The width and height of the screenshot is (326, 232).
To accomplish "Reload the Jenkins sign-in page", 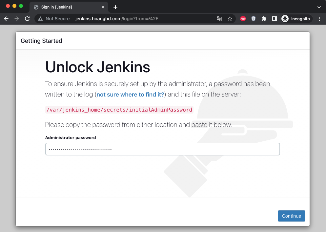I will (x=27, y=19).
